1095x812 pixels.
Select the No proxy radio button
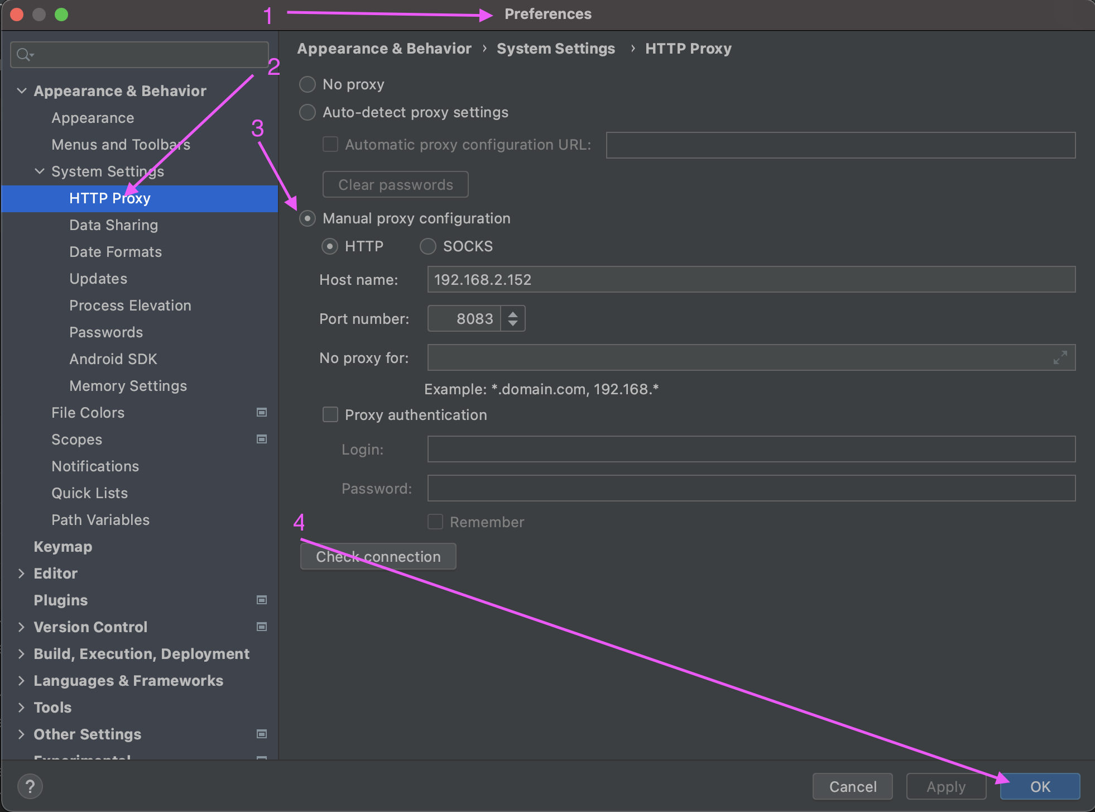(308, 84)
